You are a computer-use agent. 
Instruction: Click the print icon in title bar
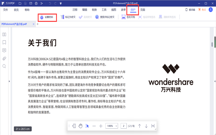coord(36,3)
